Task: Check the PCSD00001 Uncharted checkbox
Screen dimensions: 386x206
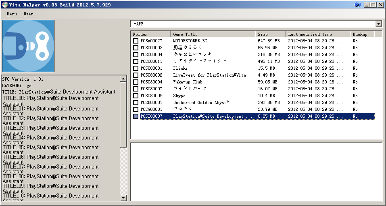Action: click(136, 102)
